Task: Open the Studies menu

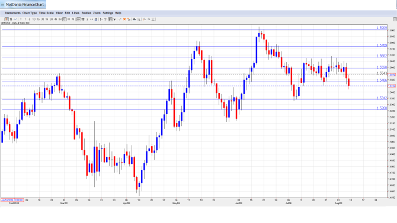Action: 87,13
